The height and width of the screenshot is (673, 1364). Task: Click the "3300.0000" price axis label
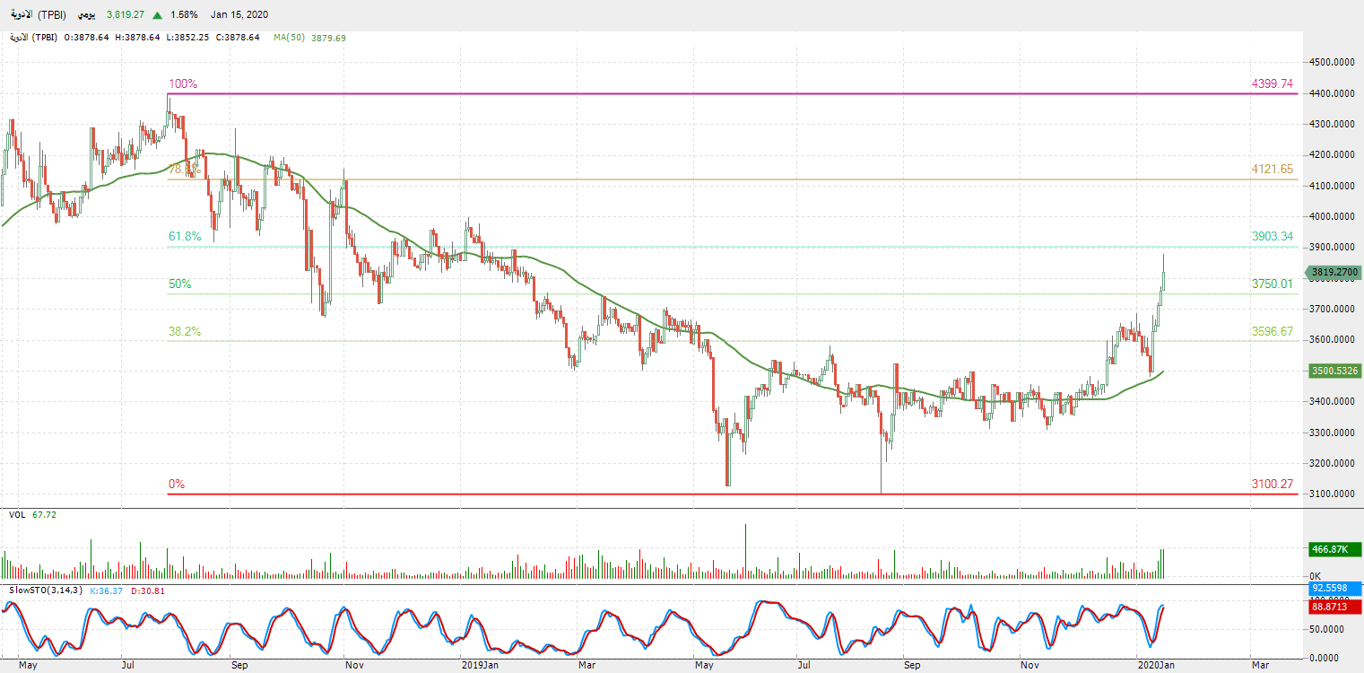click(1334, 433)
